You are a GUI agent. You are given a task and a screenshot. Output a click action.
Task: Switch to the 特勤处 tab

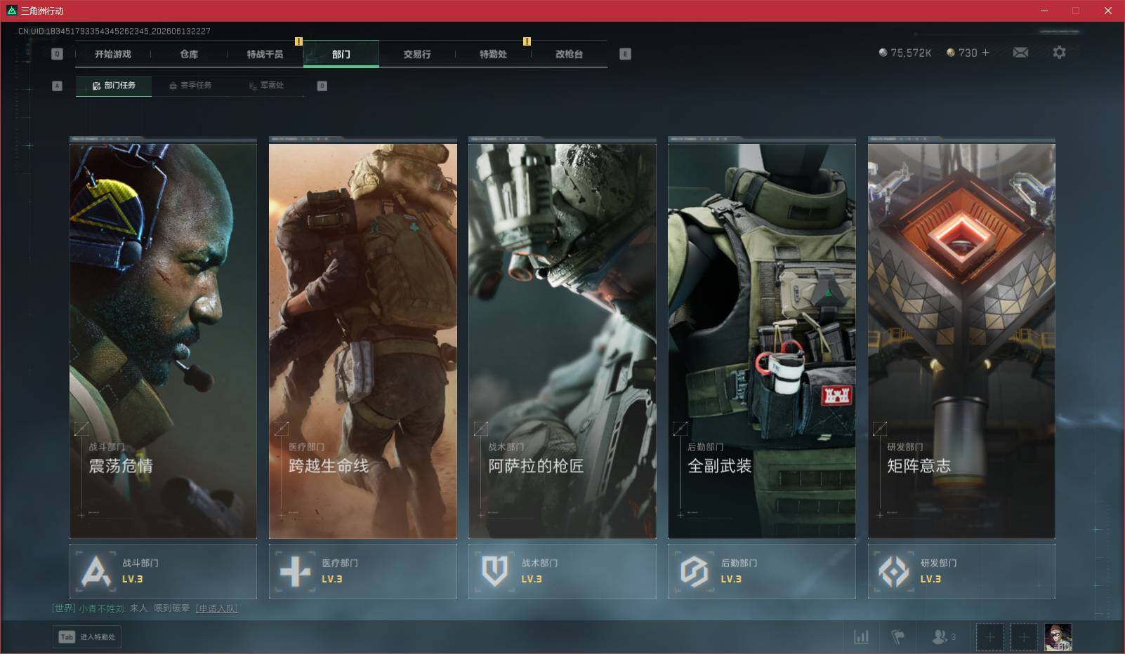493,54
